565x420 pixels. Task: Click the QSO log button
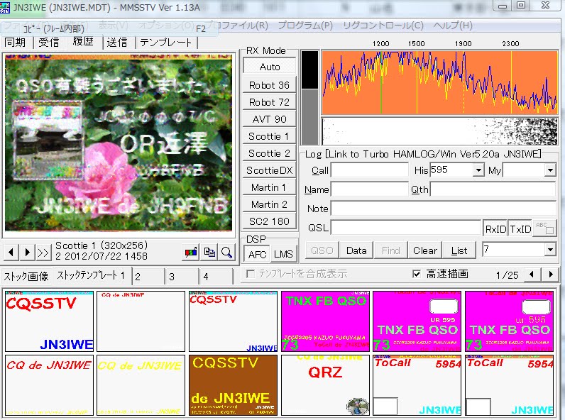pos(322,250)
